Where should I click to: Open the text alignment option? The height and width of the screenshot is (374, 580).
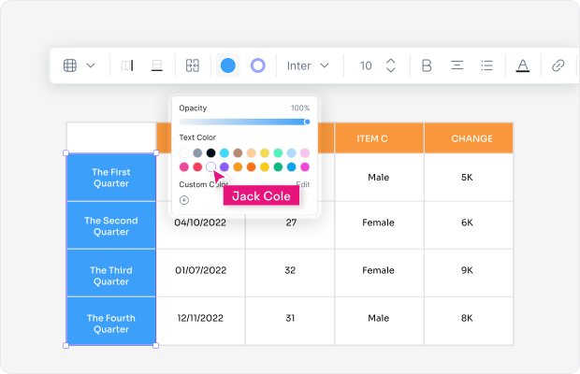[x=457, y=65]
